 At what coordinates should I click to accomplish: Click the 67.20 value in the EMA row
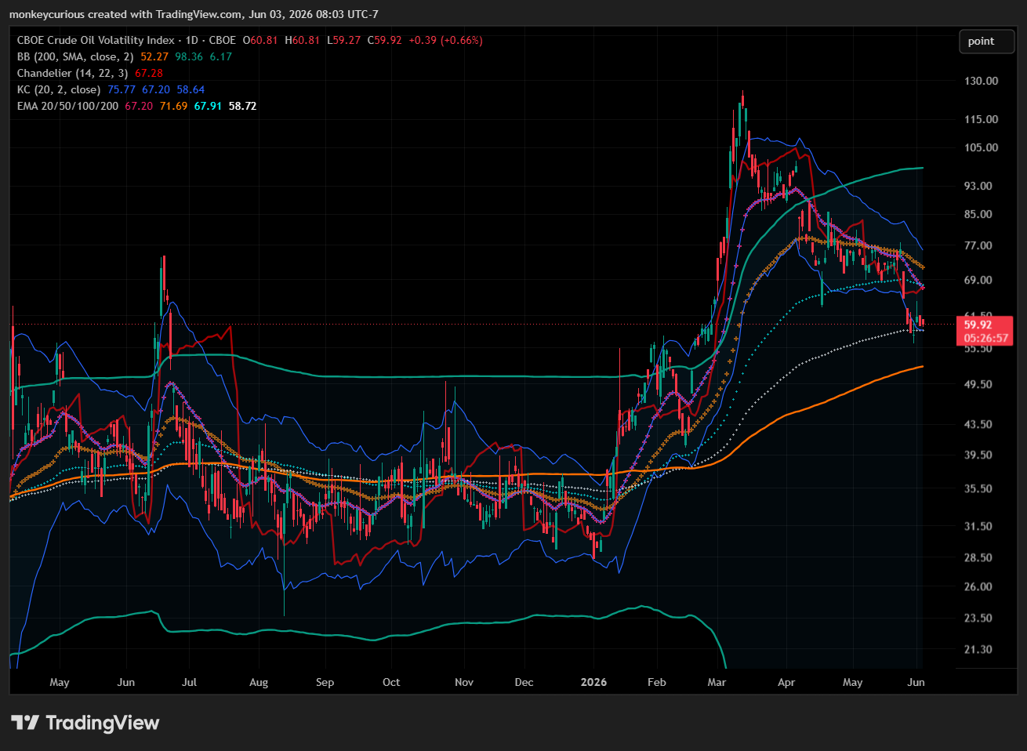139,106
